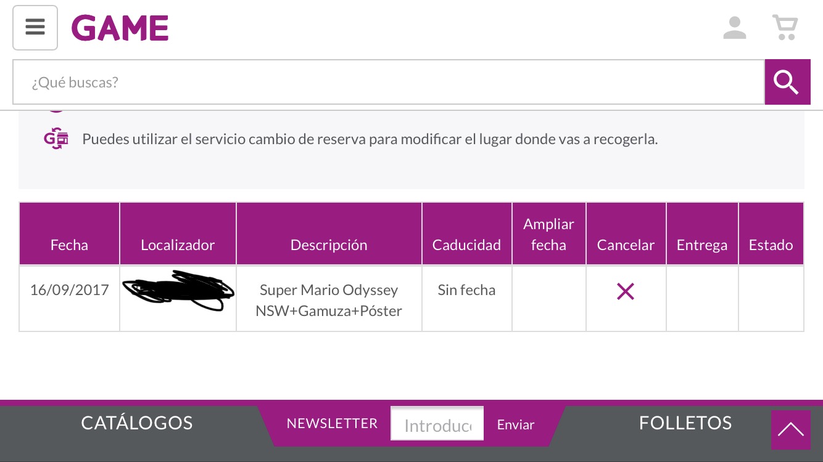Click the 'Sin fecha' expiry cell
This screenshot has height=462, width=823.
[466, 299]
